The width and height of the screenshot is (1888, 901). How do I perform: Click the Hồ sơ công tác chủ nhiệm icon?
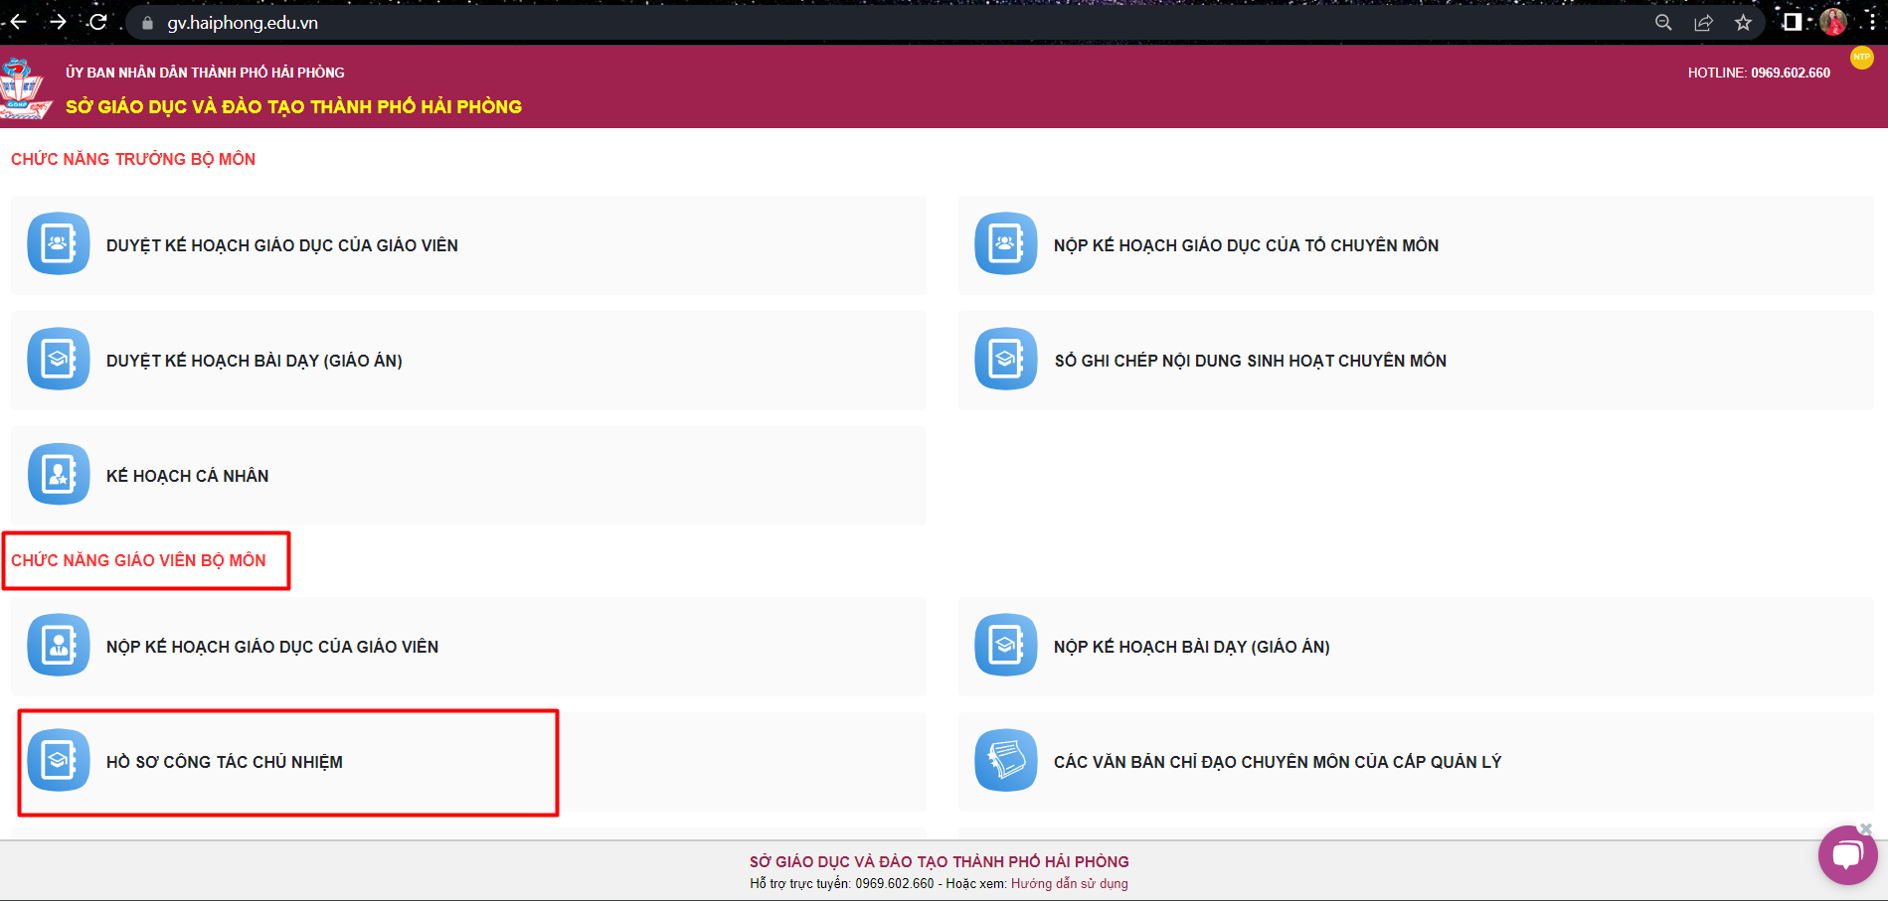(59, 760)
